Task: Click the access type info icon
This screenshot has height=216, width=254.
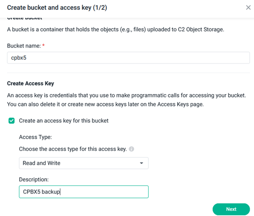Action: coord(131,149)
